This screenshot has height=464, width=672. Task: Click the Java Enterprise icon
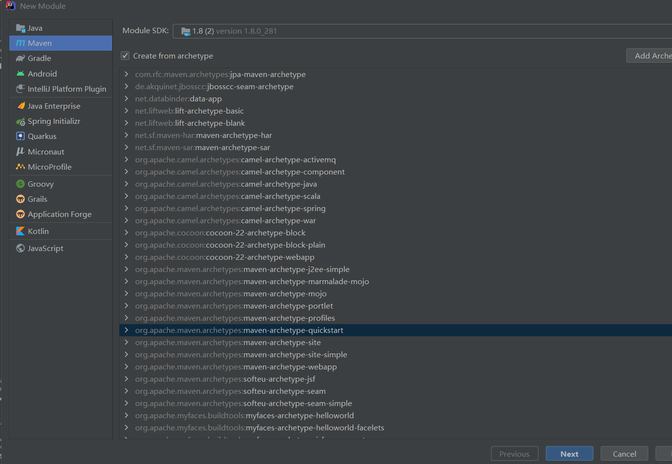pos(20,106)
